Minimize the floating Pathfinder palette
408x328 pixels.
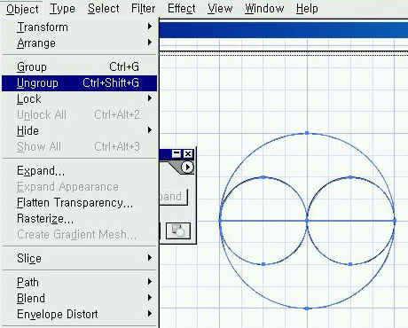point(177,153)
